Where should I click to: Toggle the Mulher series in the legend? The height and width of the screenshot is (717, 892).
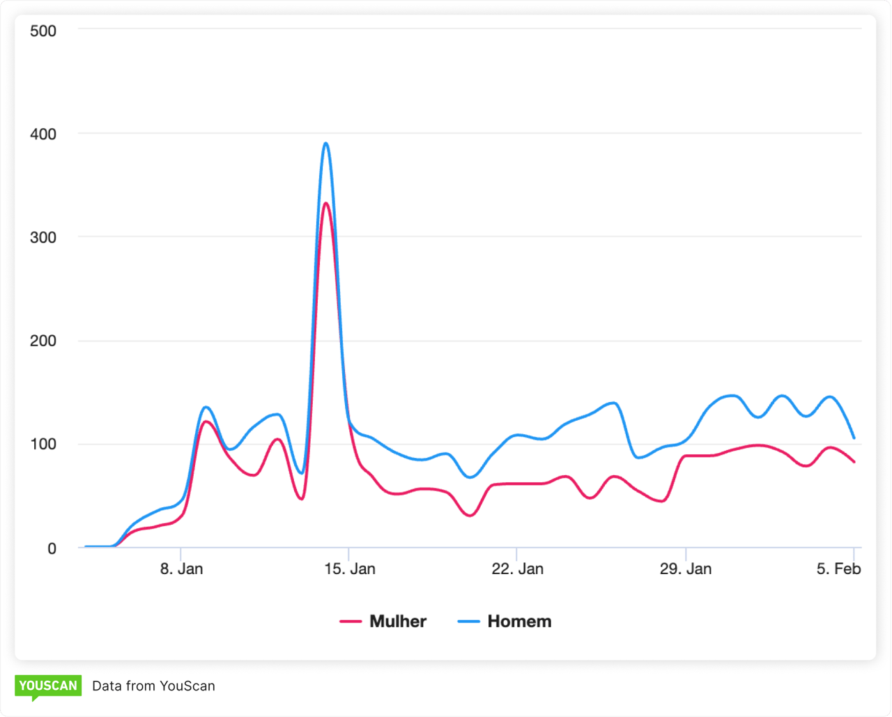click(x=397, y=621)
